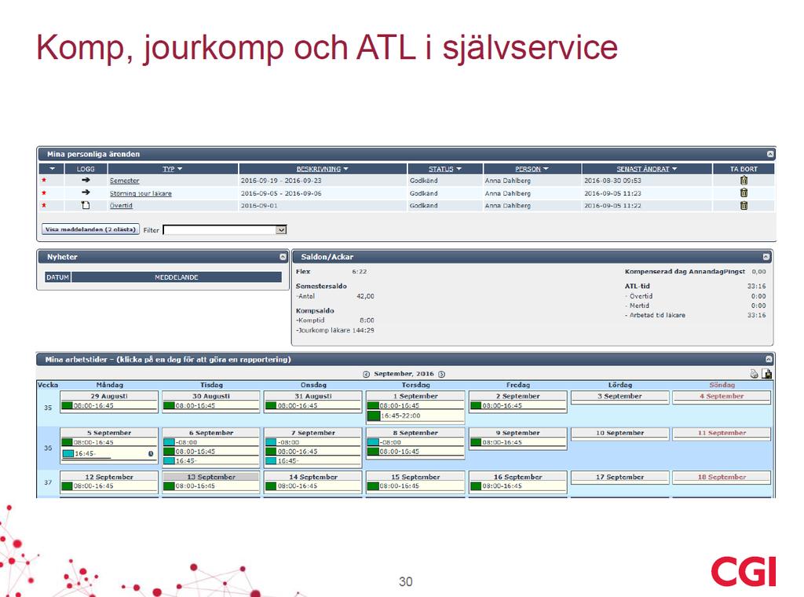Open the document icon in Övertid row
Image resolution: width=804 pixels, height=597 pixels.
[x=86, y=205]
